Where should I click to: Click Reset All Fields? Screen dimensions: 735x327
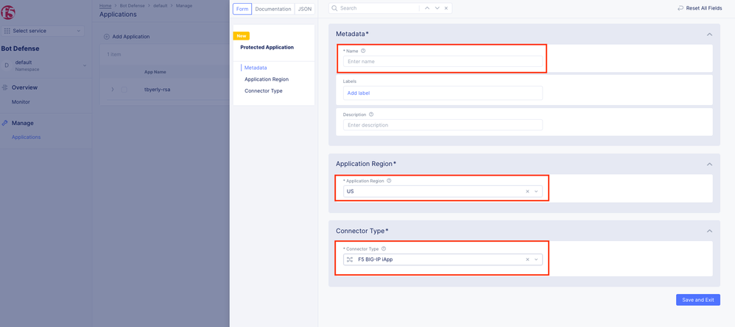coord(698,8)
